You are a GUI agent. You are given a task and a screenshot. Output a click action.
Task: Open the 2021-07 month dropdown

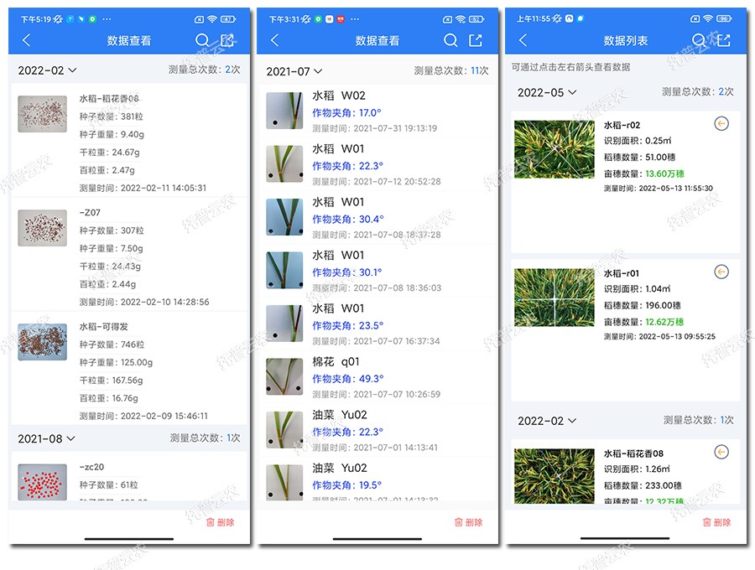[295, 71]
